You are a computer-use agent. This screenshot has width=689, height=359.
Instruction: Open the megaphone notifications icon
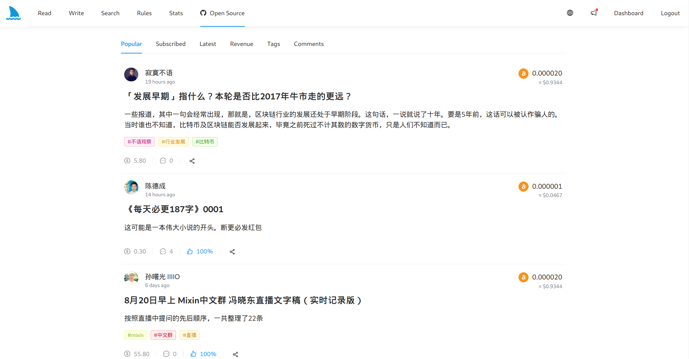594,13
